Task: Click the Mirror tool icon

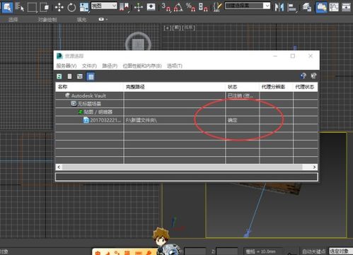Action: pyautogui.click(x=279, y=7)
